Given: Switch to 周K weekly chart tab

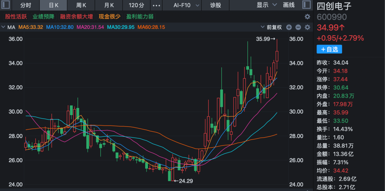Looking at the screenshot, I should 81,5.
